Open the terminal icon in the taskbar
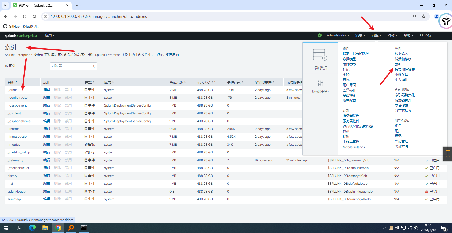Viewport: 452px width, 233px height. pos(84,228)
